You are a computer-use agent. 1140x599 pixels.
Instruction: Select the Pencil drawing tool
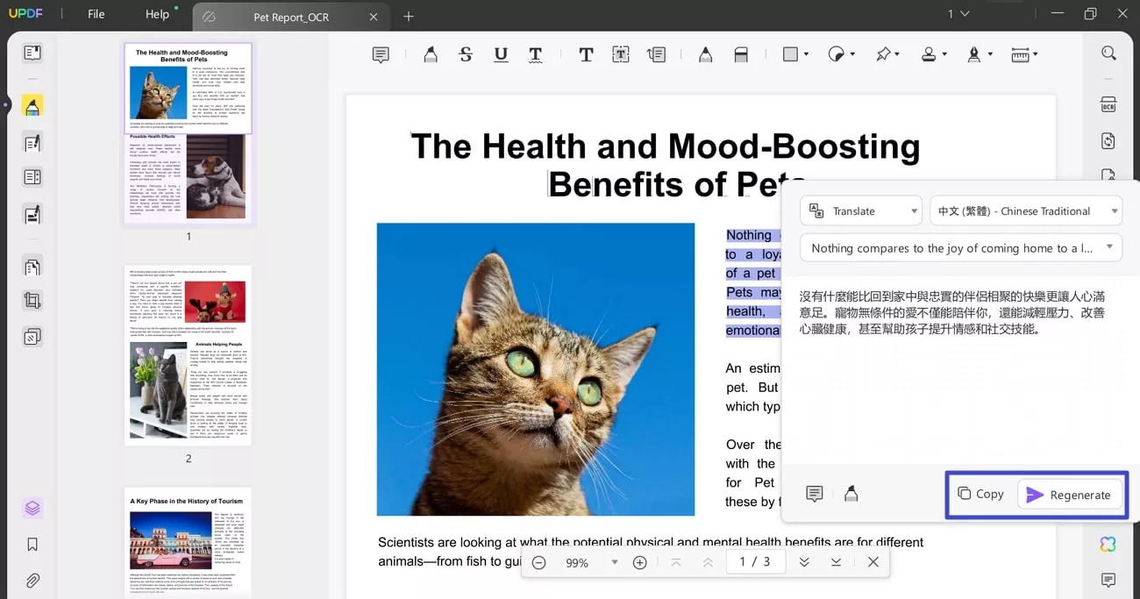(x=705, y=54)
